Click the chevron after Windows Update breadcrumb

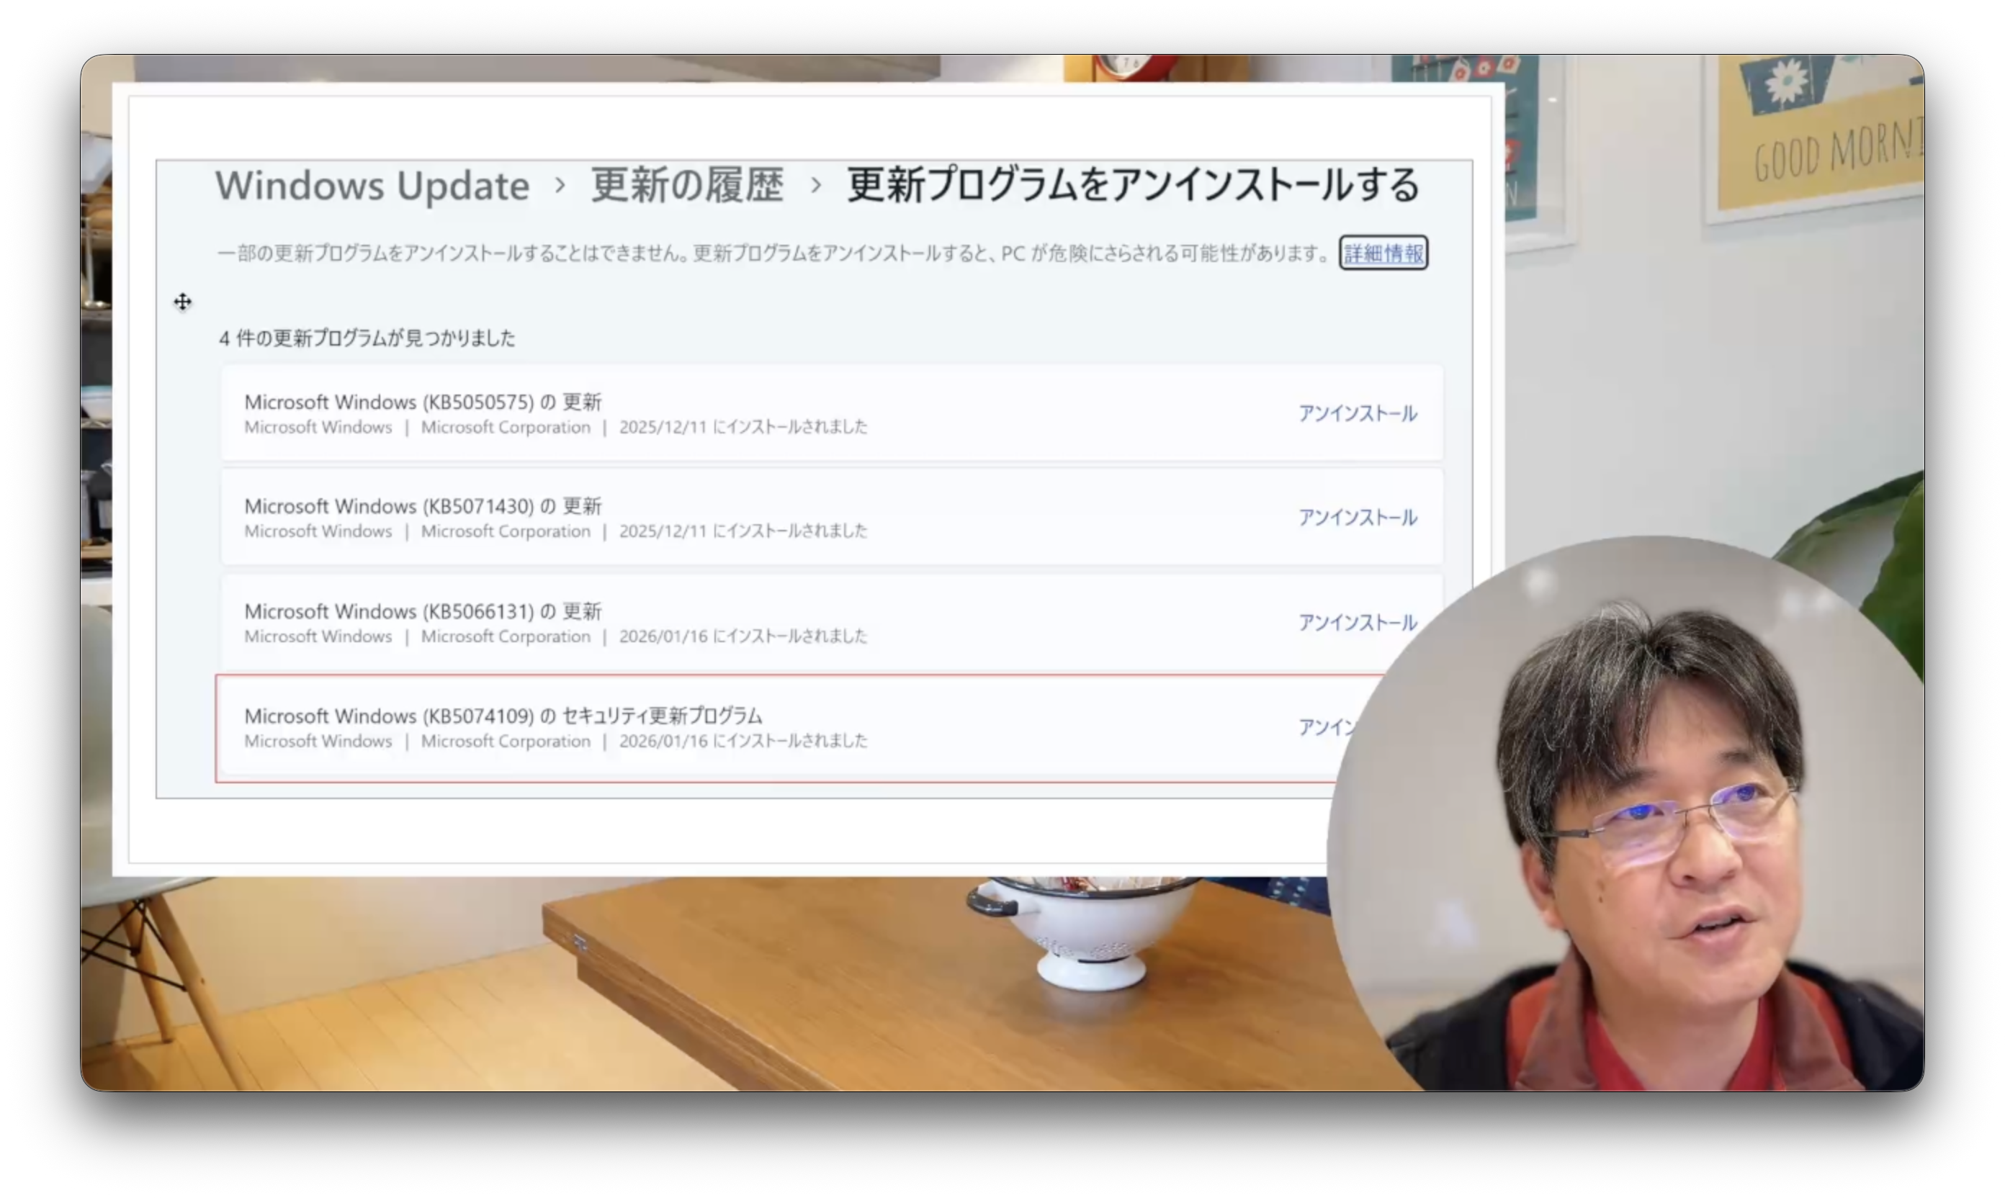[x=560, y=185]
